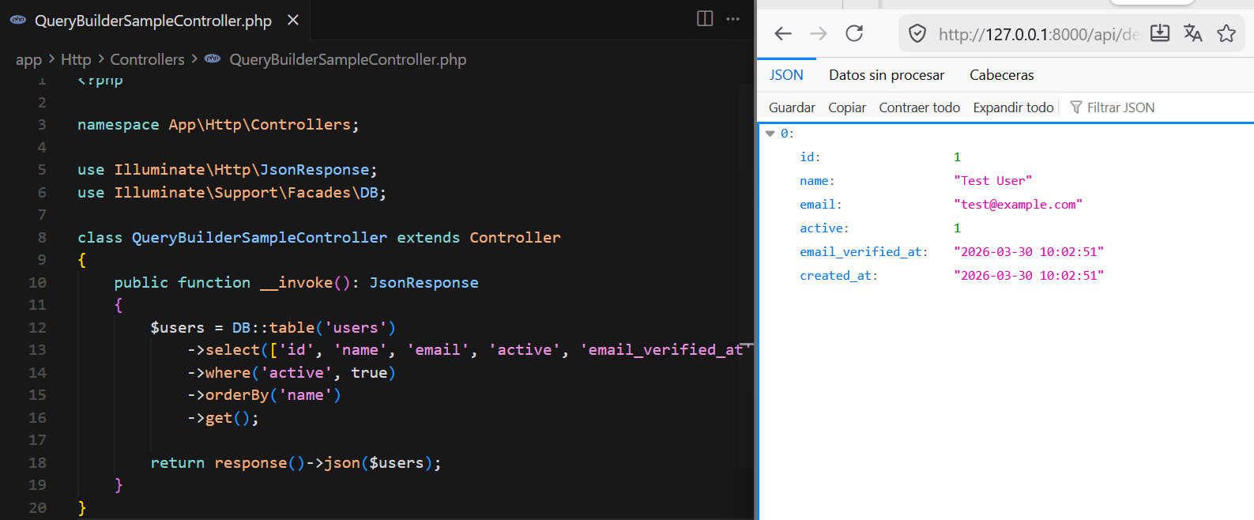Split the editor with the split icon
This screenshot has width=1254, height=520.
pos(705,19)
